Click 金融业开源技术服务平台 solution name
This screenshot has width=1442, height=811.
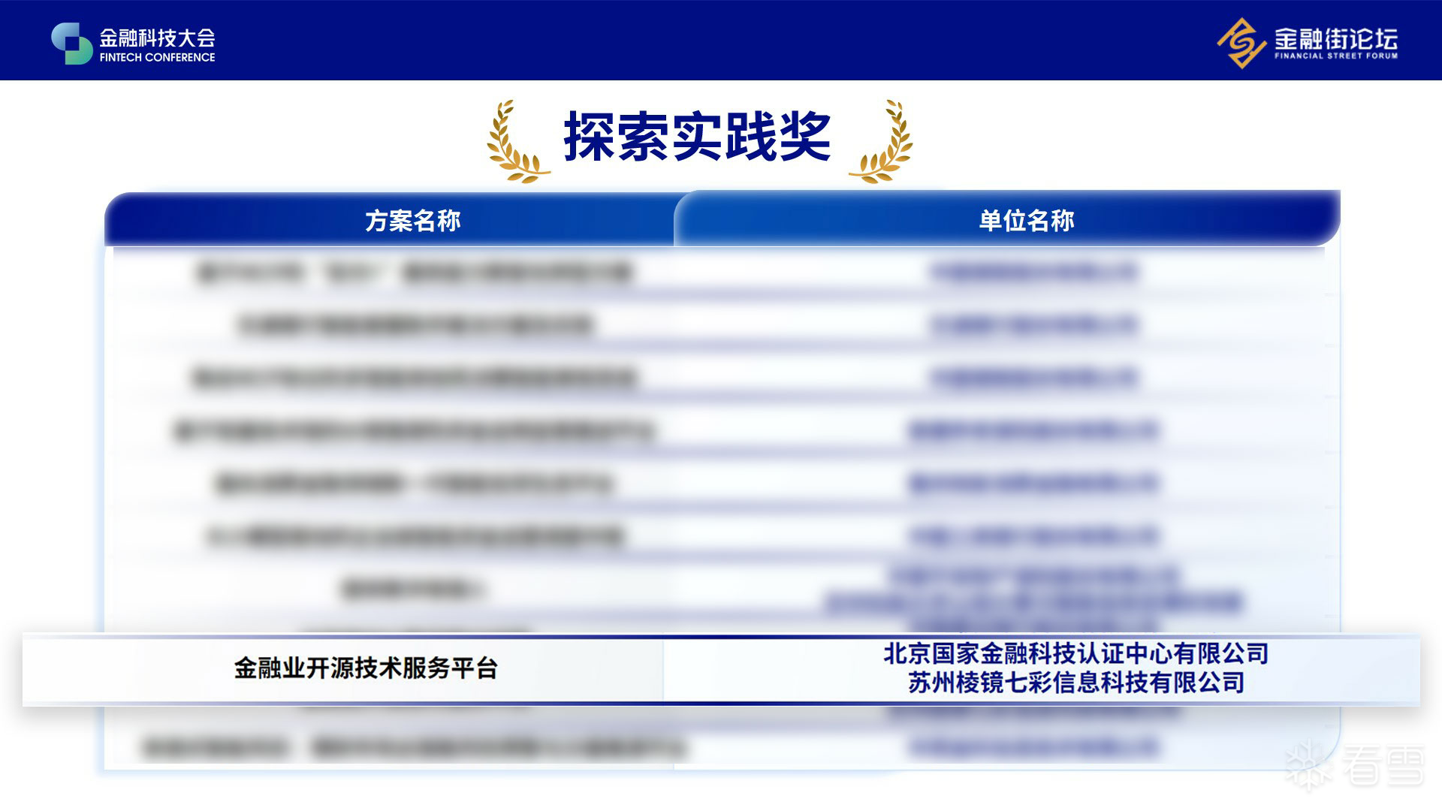pos(366,668)
